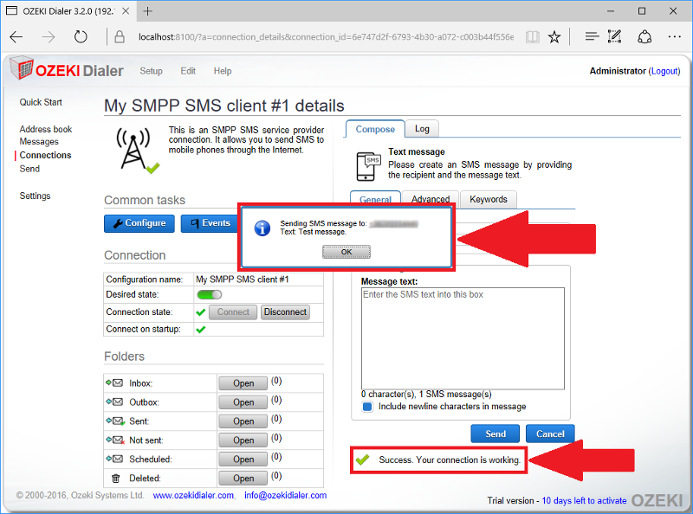The height and width of the screenshot is (514, 693).
Task: Click the web note pen icon
Action: click(x=616, y=37)
